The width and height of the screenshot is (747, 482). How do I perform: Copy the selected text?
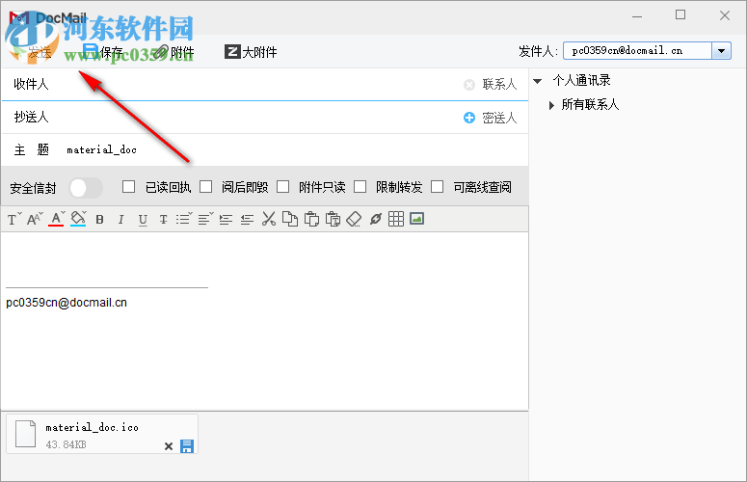pos(290,219)
